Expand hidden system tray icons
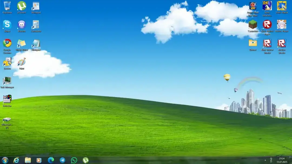 [x=265, y=160]
